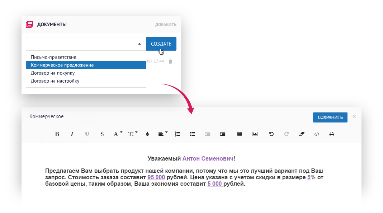This screenshot has width=383, height=213.
Task: Open the text color picker
Action: (147, 134)
